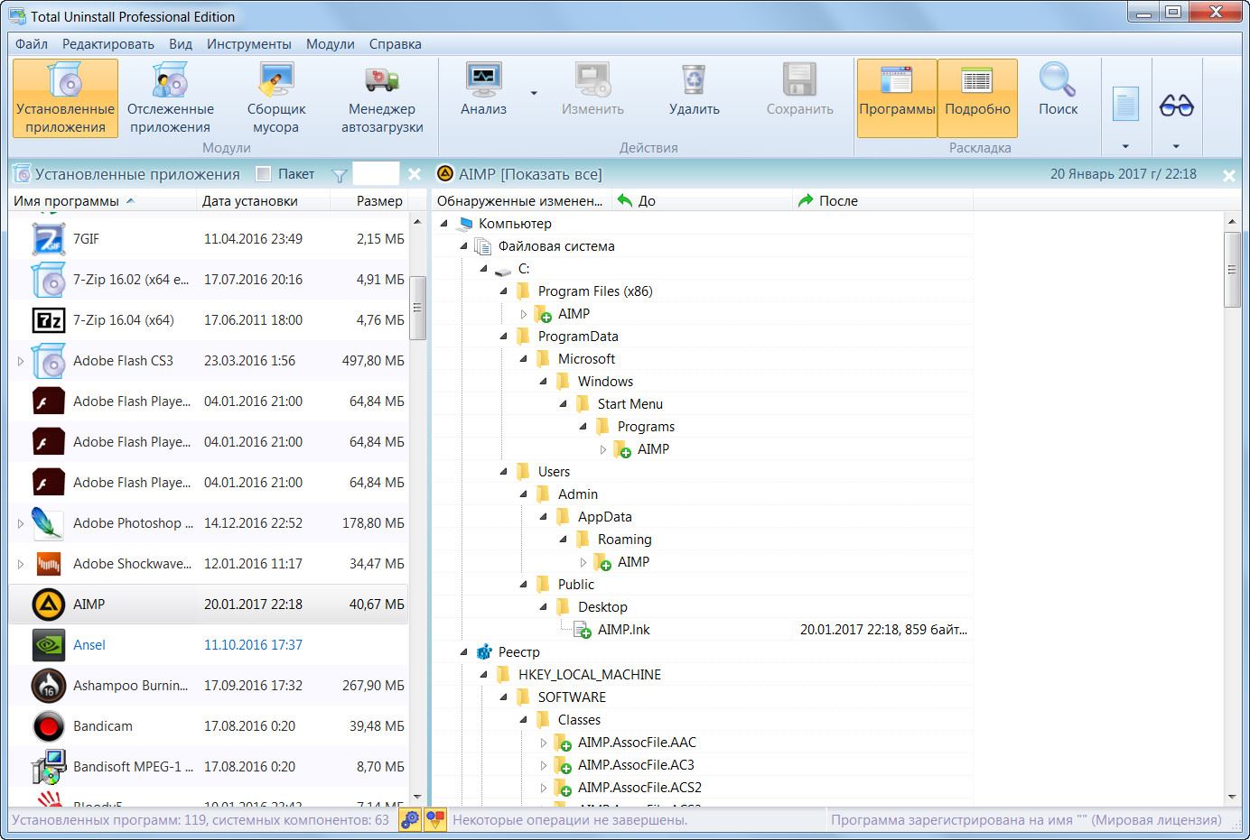The height and width of the screenshot is (840, 1250).
Task: Open the Вид menu
Action: pos(181,43)
